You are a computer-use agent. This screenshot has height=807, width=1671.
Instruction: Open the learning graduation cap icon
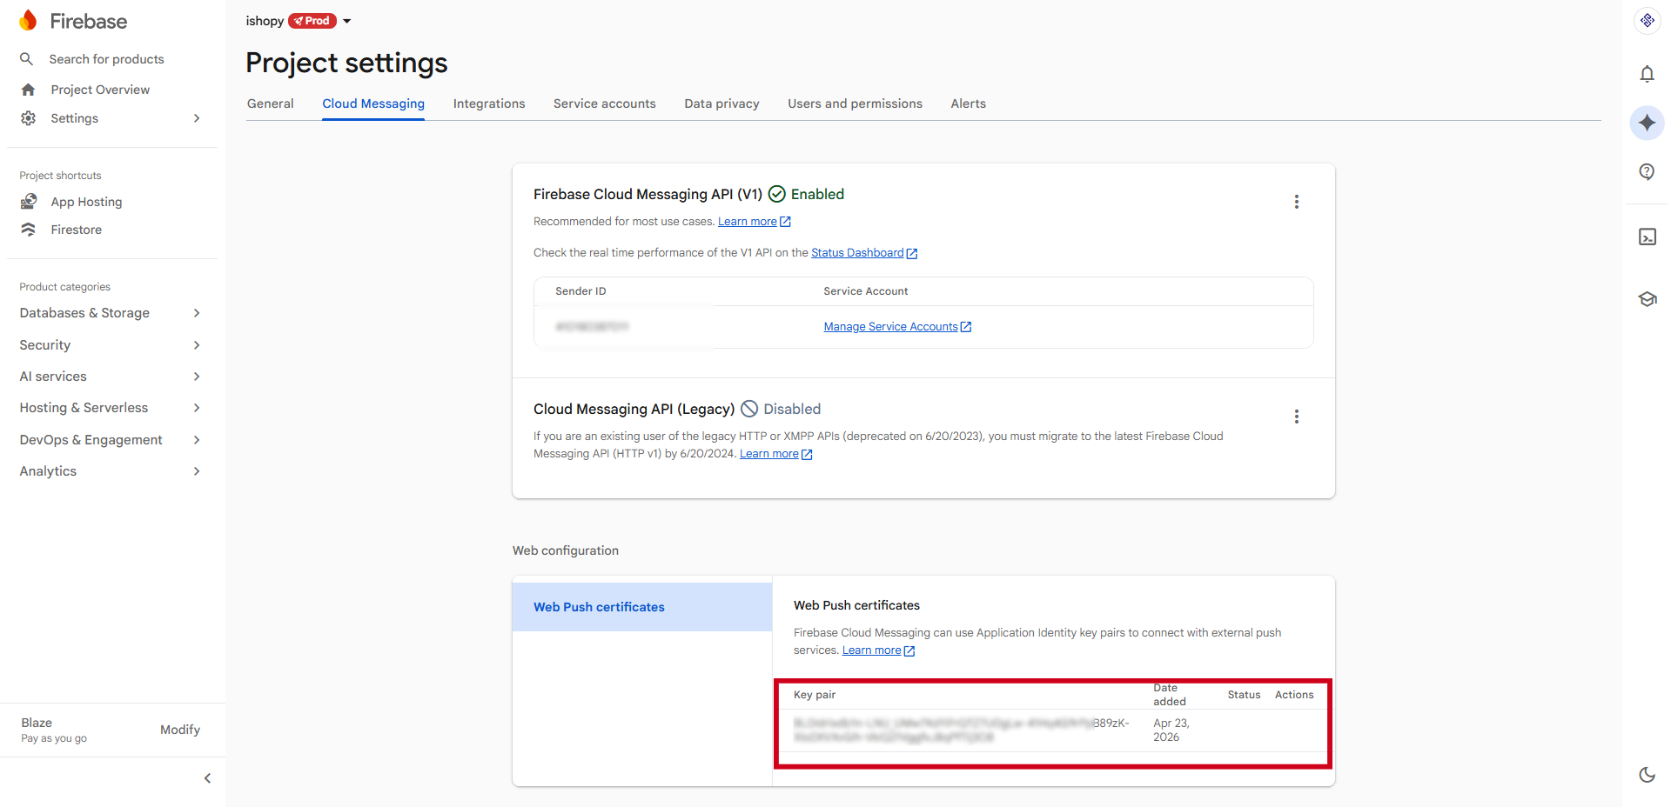point(1647,299)
